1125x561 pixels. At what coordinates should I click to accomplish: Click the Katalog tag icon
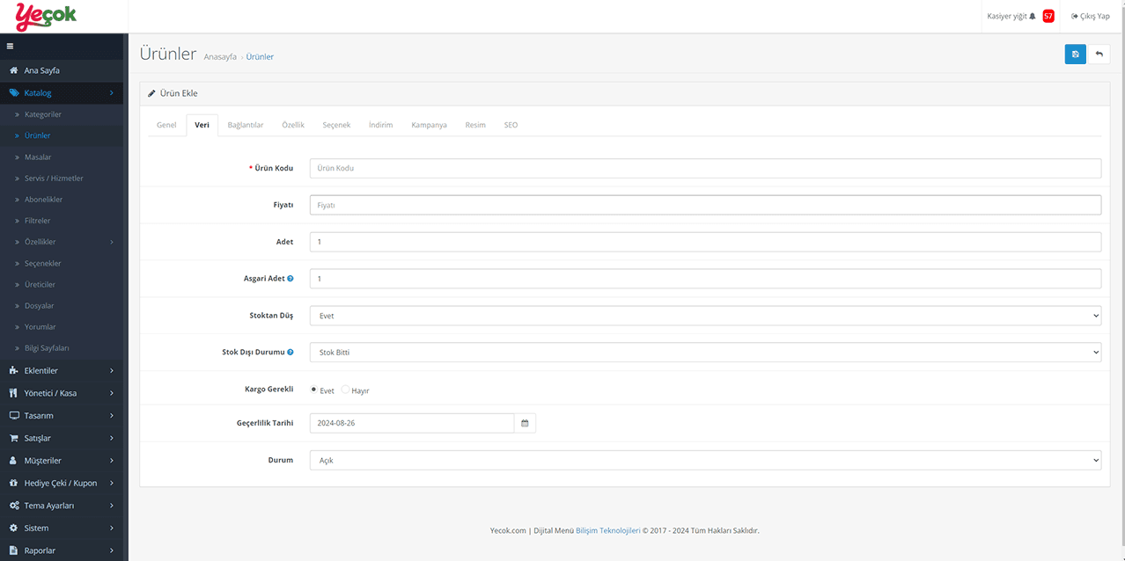coord(14,92)
